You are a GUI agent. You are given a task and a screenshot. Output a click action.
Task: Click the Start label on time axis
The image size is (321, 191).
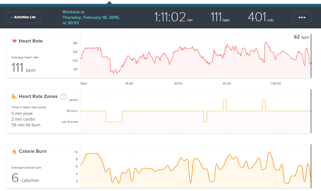pyautogui.click(x=84, y=83)
